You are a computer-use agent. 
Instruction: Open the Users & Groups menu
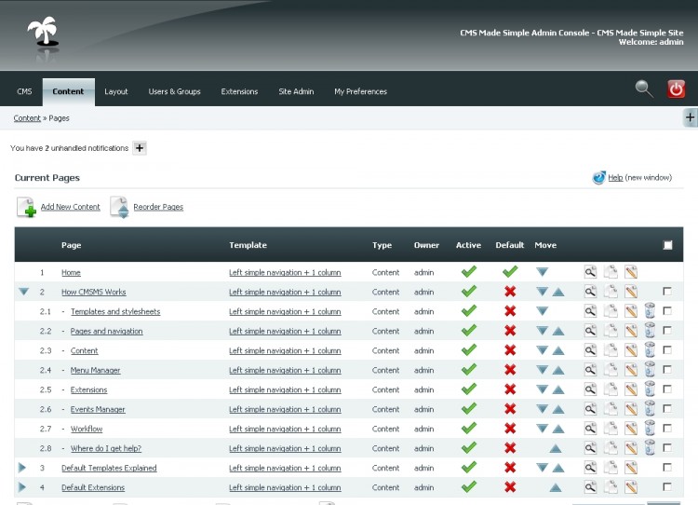[175, 91]
